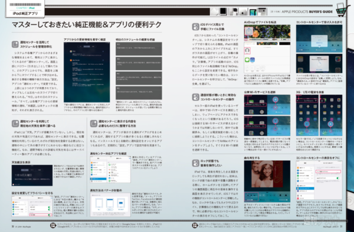
Task: Click the share icon in AirDrop photo screenshot
Action: tap(249, 31)
